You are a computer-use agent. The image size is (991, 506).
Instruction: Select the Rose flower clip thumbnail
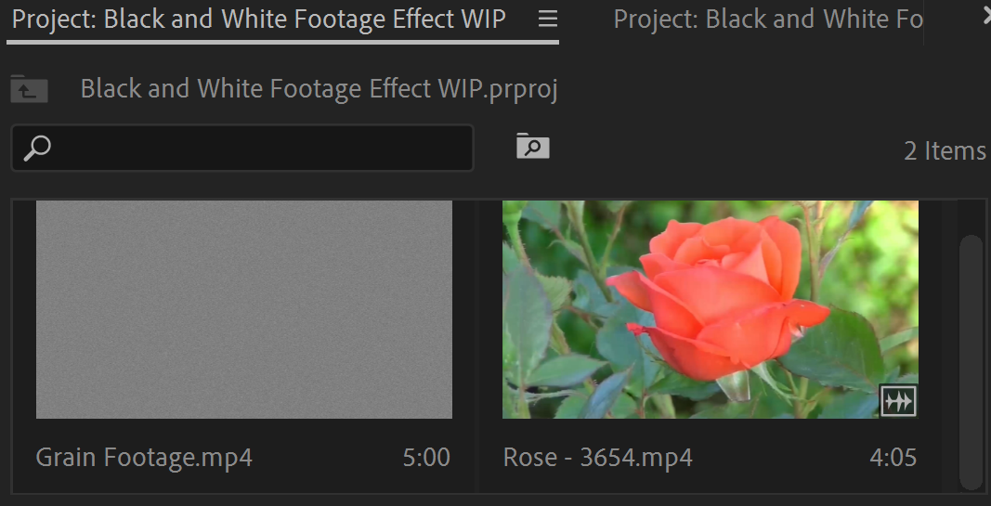(x=710, y=309)
